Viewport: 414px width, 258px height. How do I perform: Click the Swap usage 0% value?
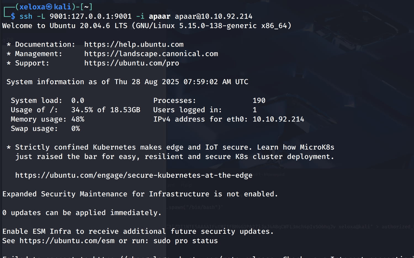tap(75, 129)
